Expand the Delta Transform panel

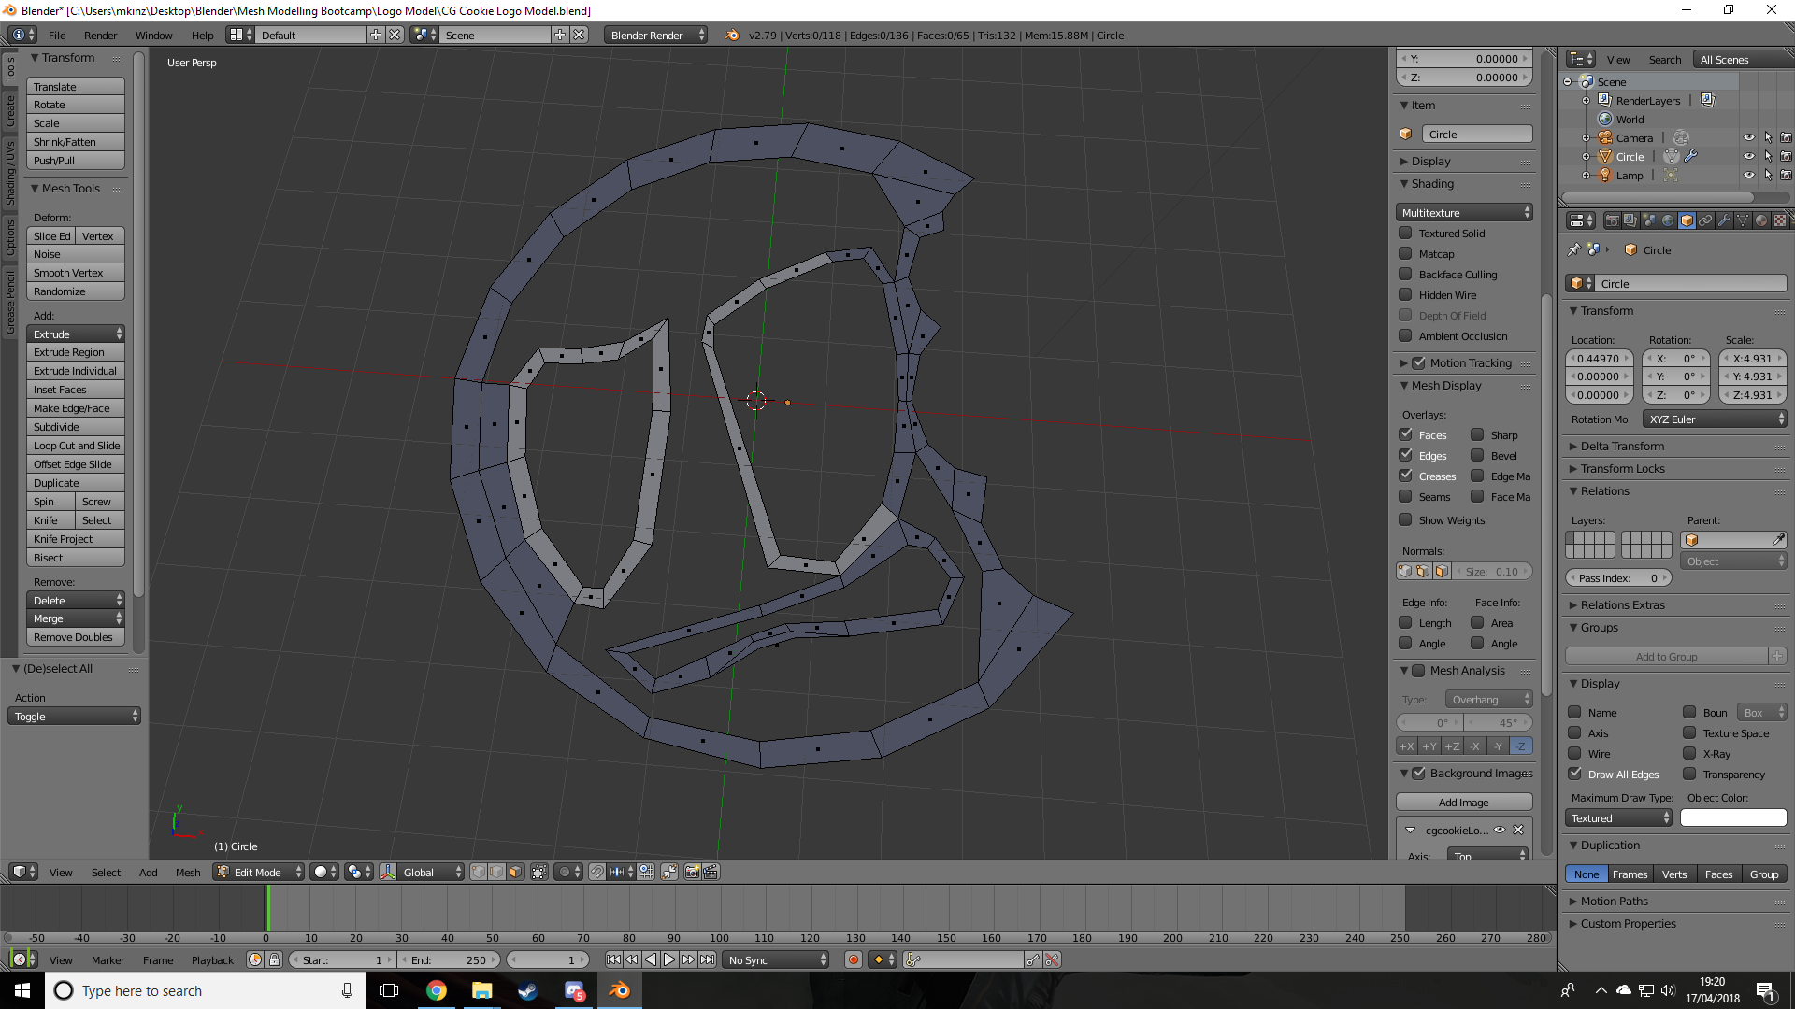[1622, 446]
